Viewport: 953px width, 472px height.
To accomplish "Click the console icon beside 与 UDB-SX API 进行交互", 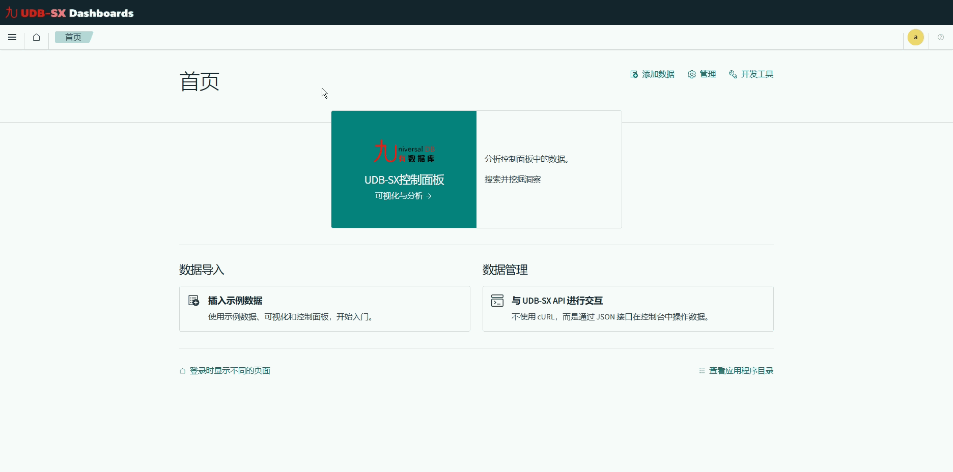I will (497, 301).
